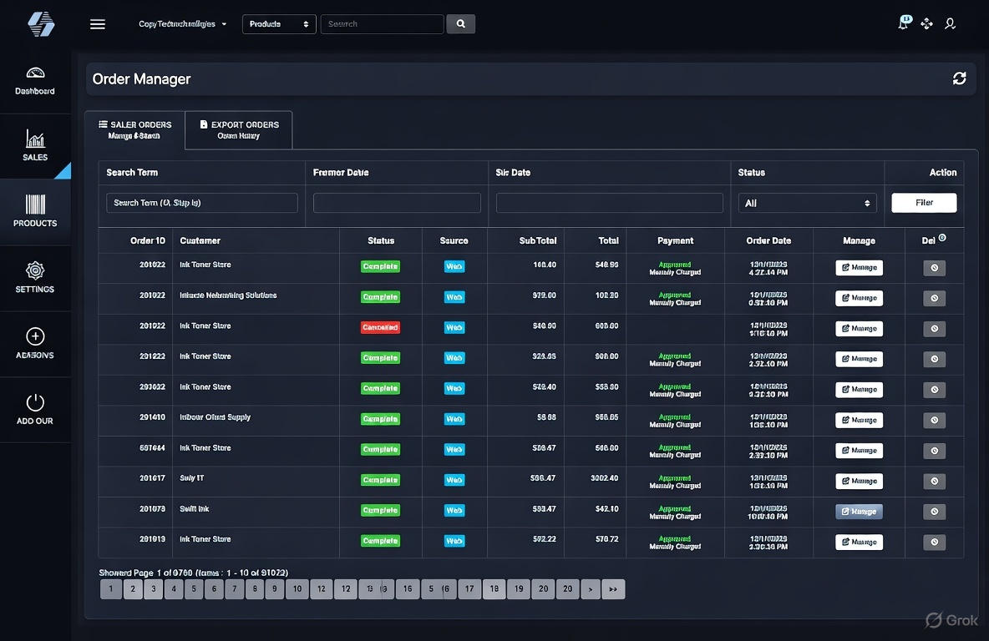
Task: Expand the company name dropdown in top bar
Action: click(x=182, y=24)
